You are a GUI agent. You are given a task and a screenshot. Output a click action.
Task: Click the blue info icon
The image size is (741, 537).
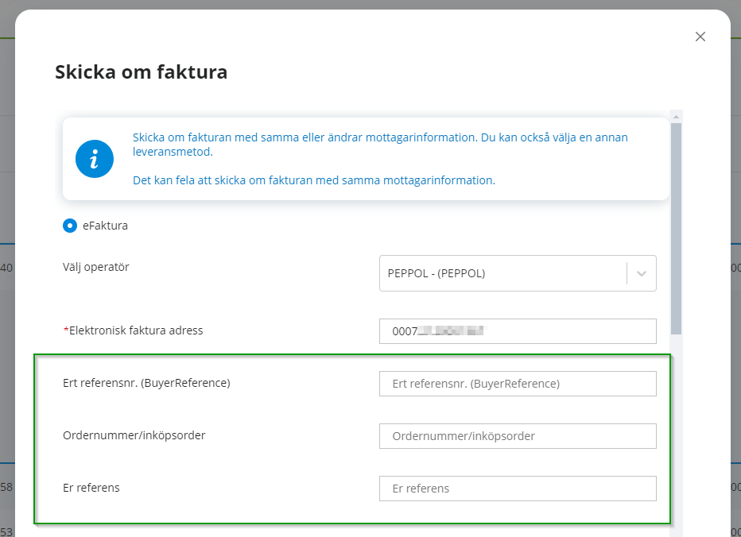[95, 159]
